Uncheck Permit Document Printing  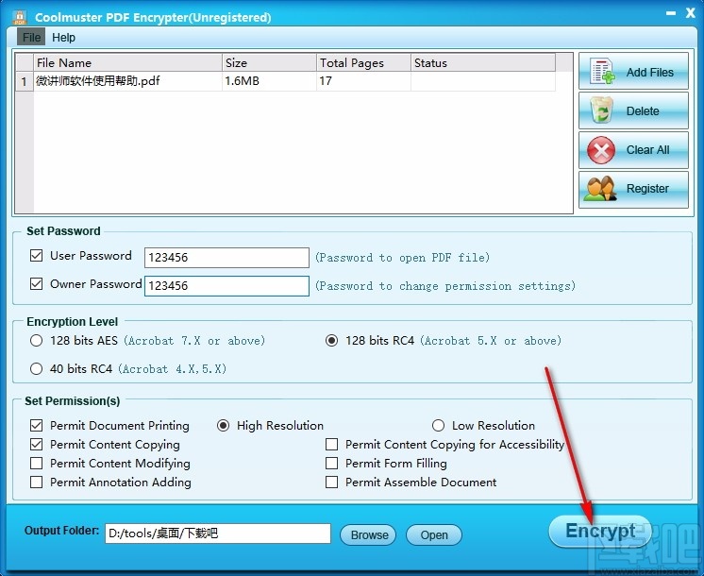click(37, 425)
